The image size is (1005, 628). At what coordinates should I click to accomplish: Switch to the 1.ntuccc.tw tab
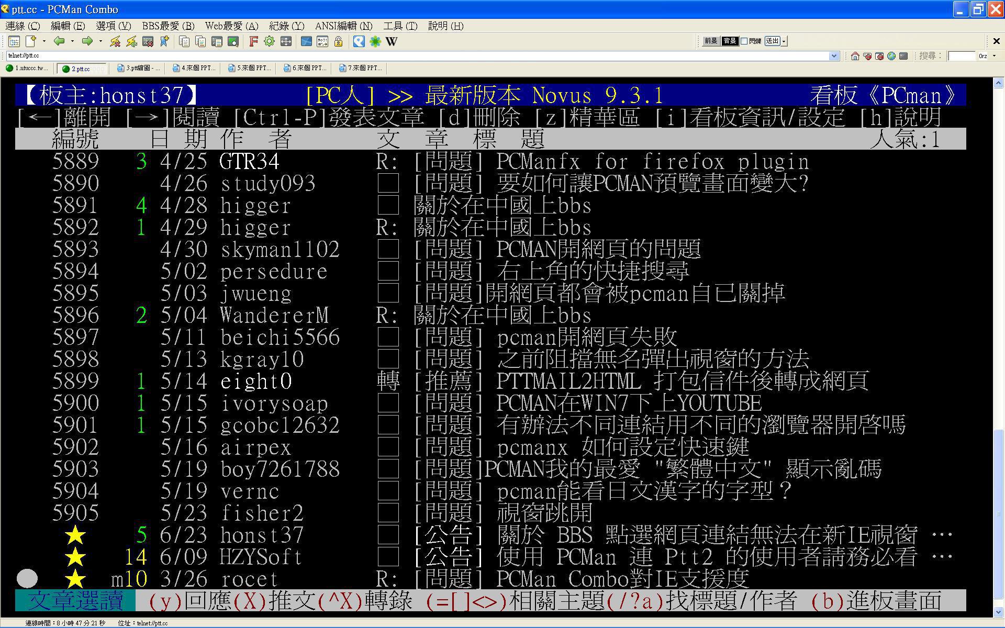27,69
